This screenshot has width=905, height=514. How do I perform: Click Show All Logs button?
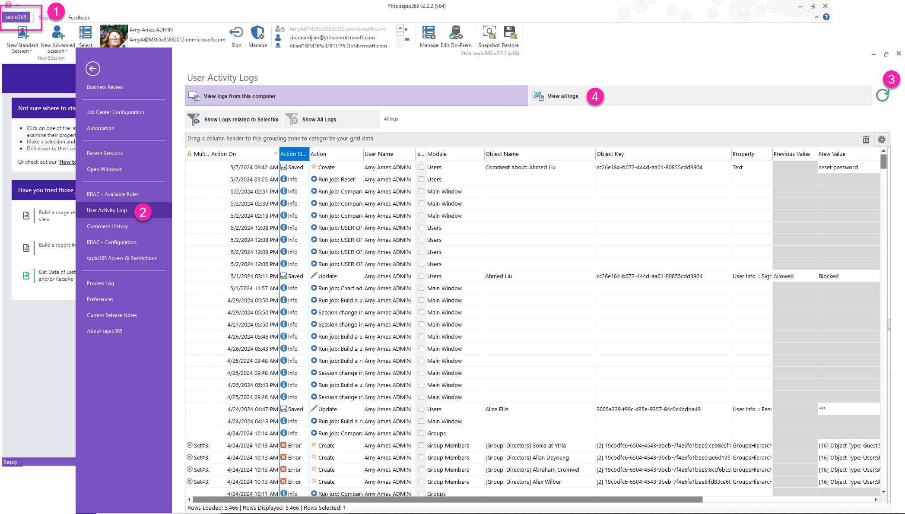click(331, 119)
